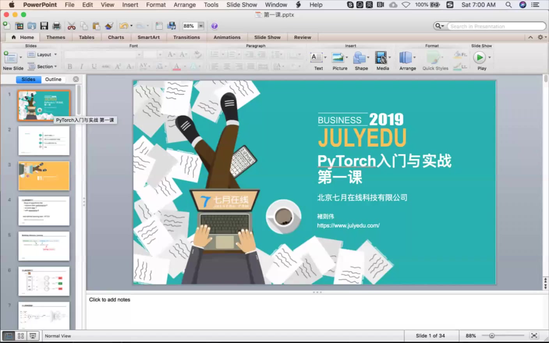This screenshot has height=343, width=549.
Task: Open the media browser icon
Action: click(x=172, y=26)
